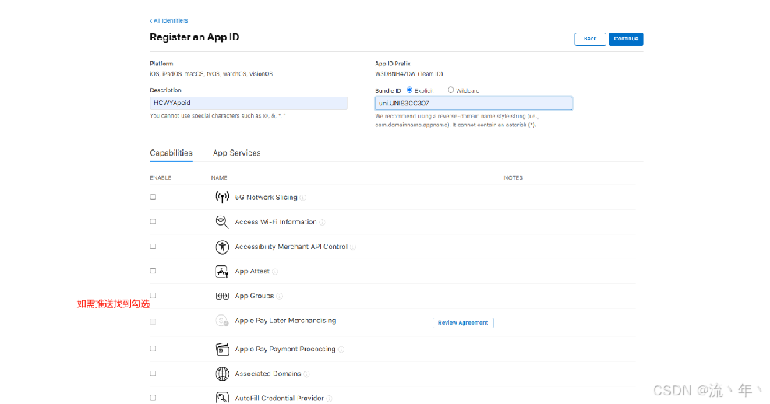
Task: Click the ENABLE column header
Action: pyautogui.click(x=161, y=177)
